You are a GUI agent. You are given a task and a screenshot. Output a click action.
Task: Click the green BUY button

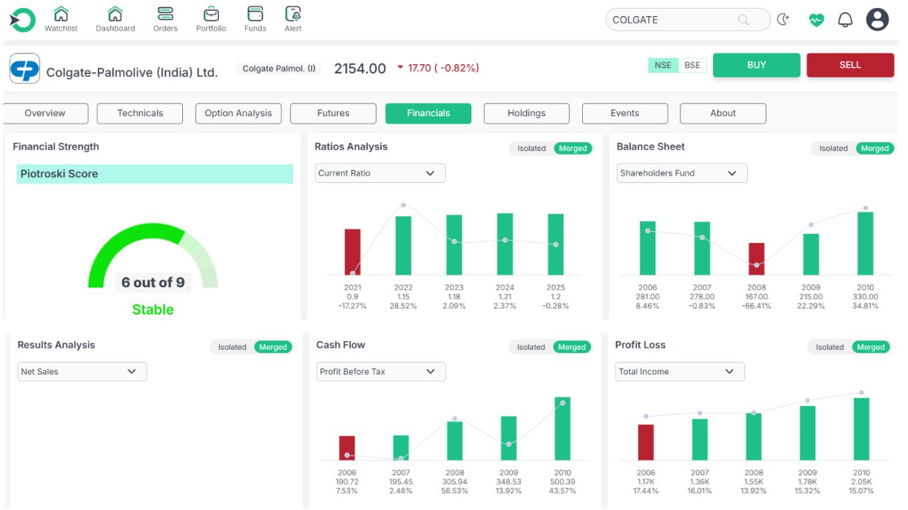(x=756, y=65)
